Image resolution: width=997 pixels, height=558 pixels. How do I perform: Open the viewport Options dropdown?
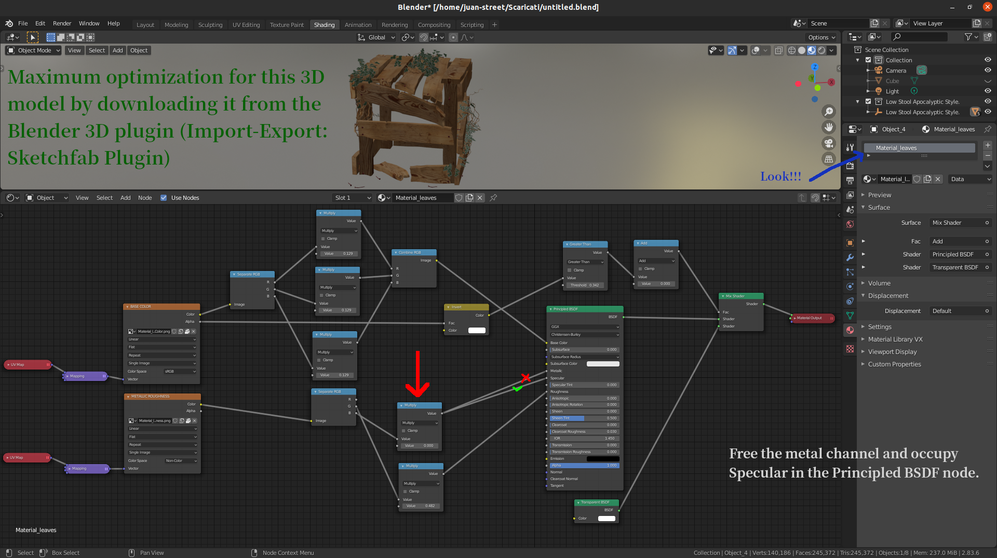click(x=821, y=37)
